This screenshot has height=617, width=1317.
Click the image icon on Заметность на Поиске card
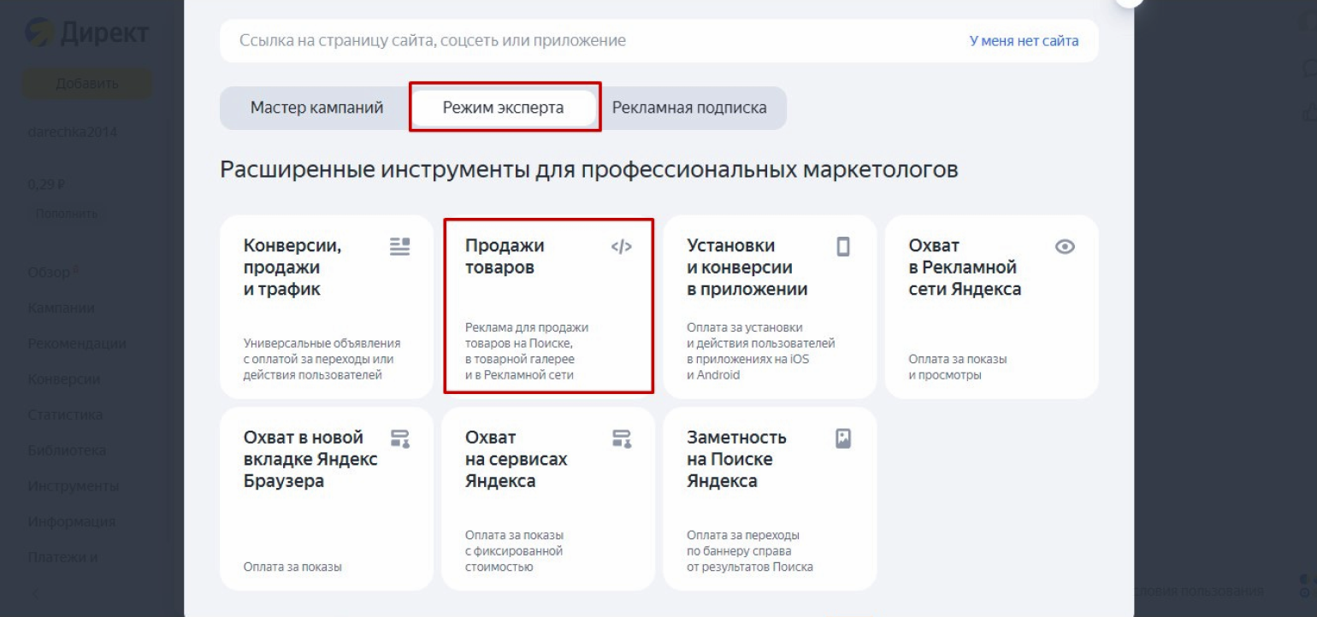click(843, 438)
